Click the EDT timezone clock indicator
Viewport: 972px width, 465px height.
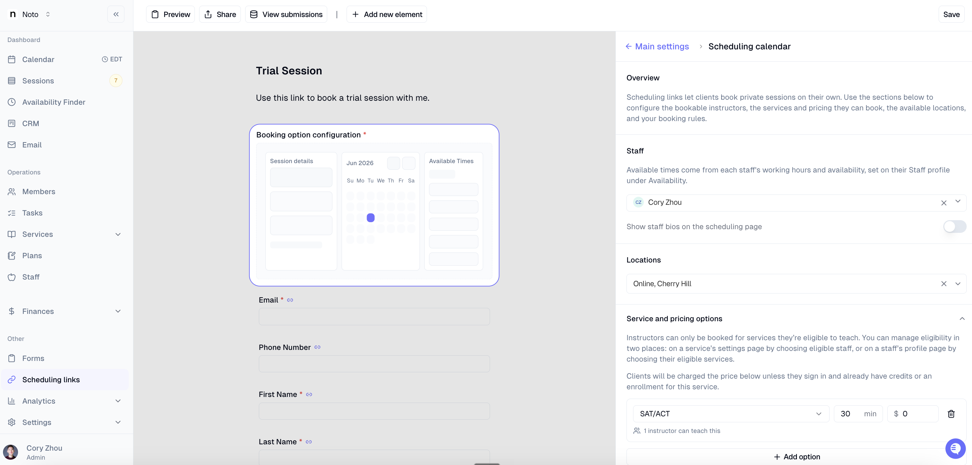112,59
